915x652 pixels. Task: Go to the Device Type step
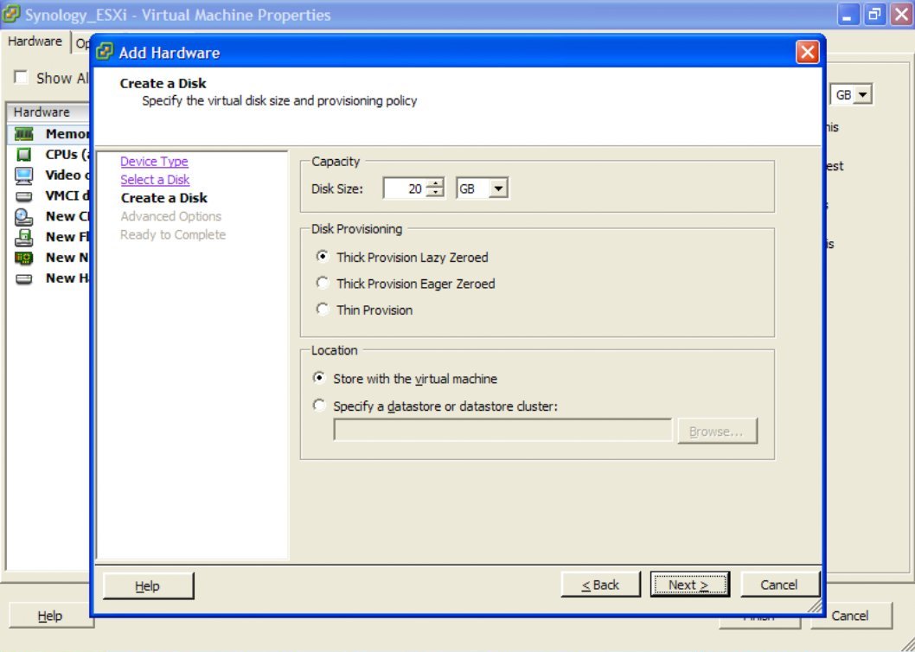coord(154,161)
